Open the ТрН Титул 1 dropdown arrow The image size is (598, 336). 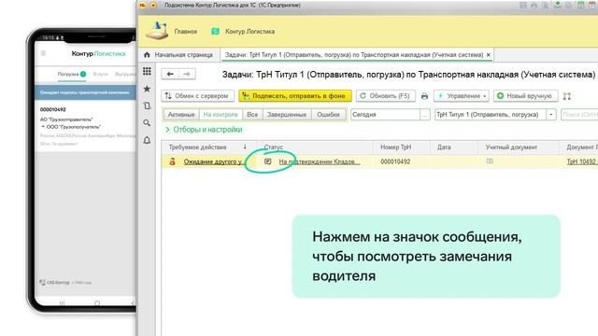tap(551, 114)
